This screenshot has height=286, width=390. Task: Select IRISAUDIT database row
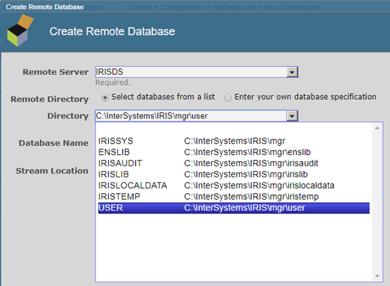234,163
